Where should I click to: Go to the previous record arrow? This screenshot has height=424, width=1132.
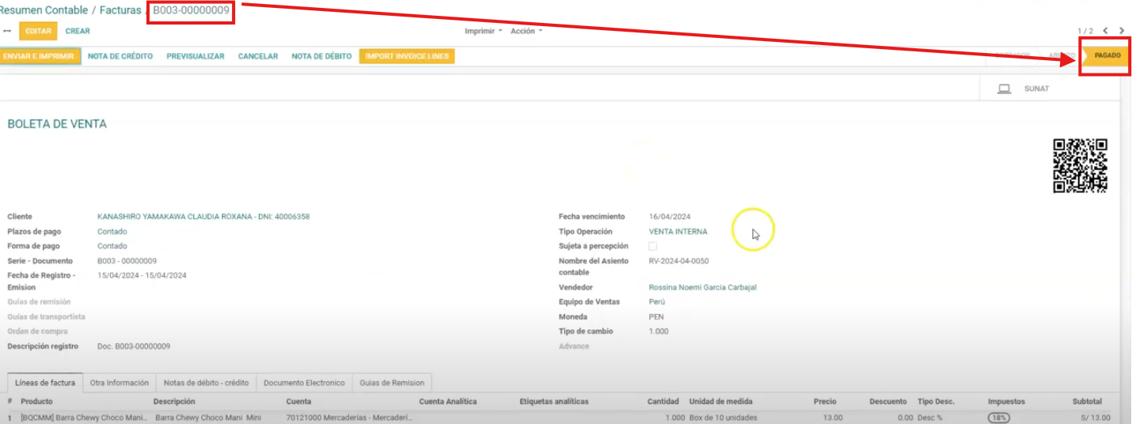tap(1105, 31)
